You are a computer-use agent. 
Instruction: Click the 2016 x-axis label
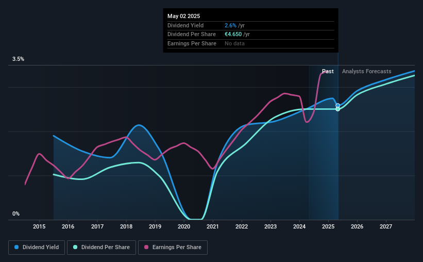[x=68, y=226]
